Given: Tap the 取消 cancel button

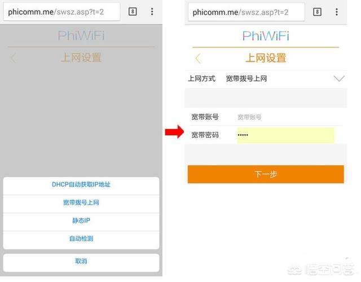Looking at the screenshot, I should coord(81,262).
